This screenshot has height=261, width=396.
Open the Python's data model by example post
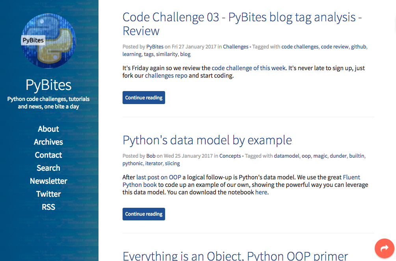(207, 140)
